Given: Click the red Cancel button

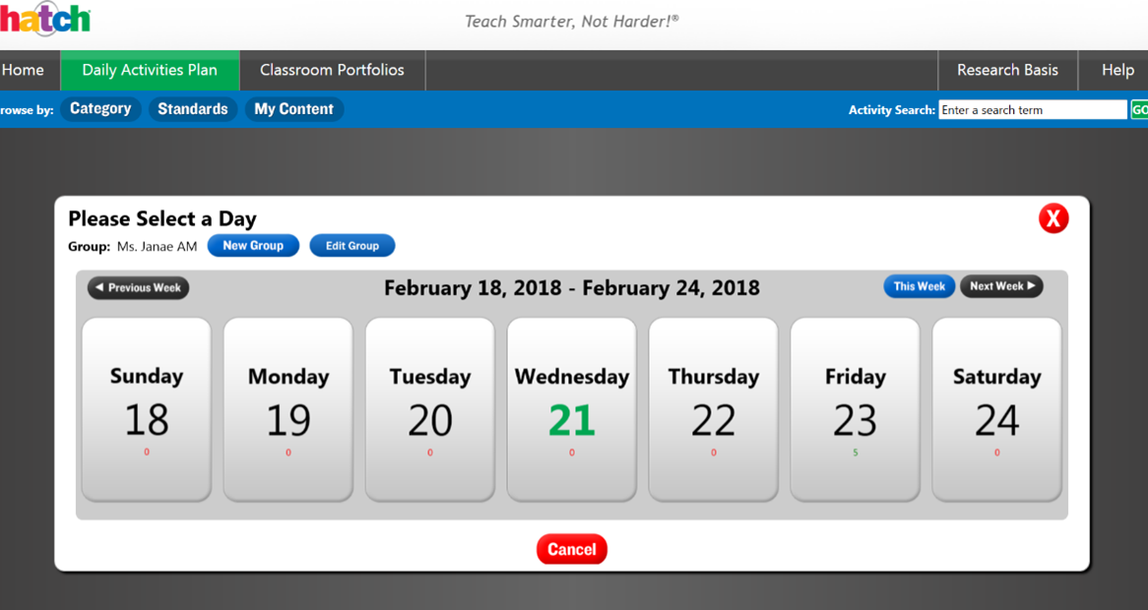Looking at the screenshot, I should tap(572, 549).
